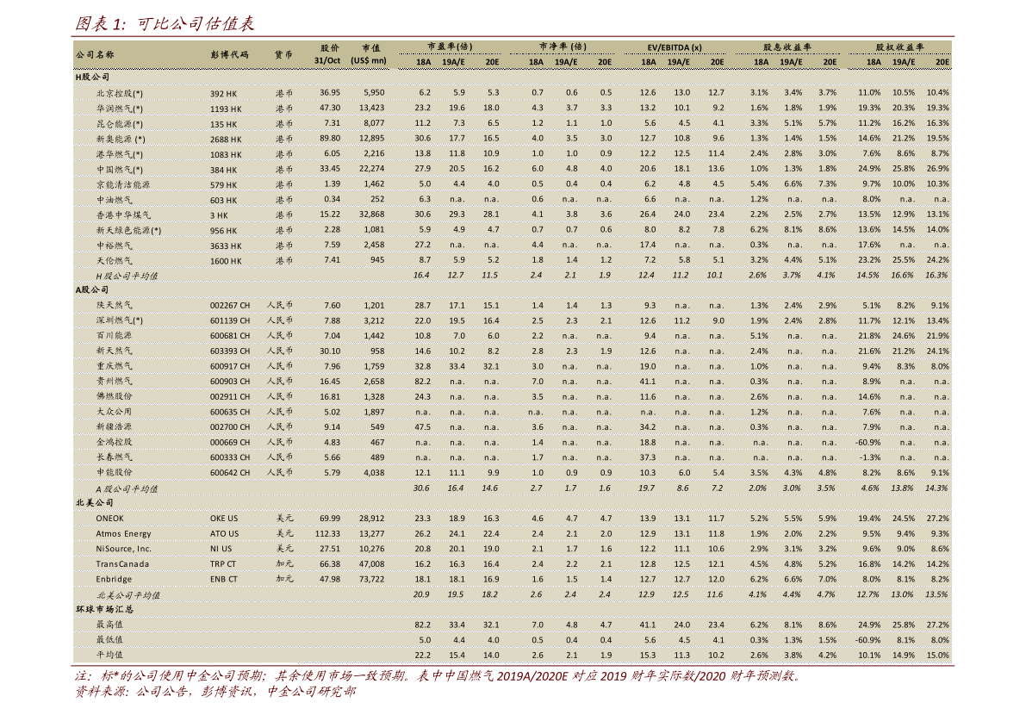Click the 香港中华煤气 company name

[x=123, y=215]
